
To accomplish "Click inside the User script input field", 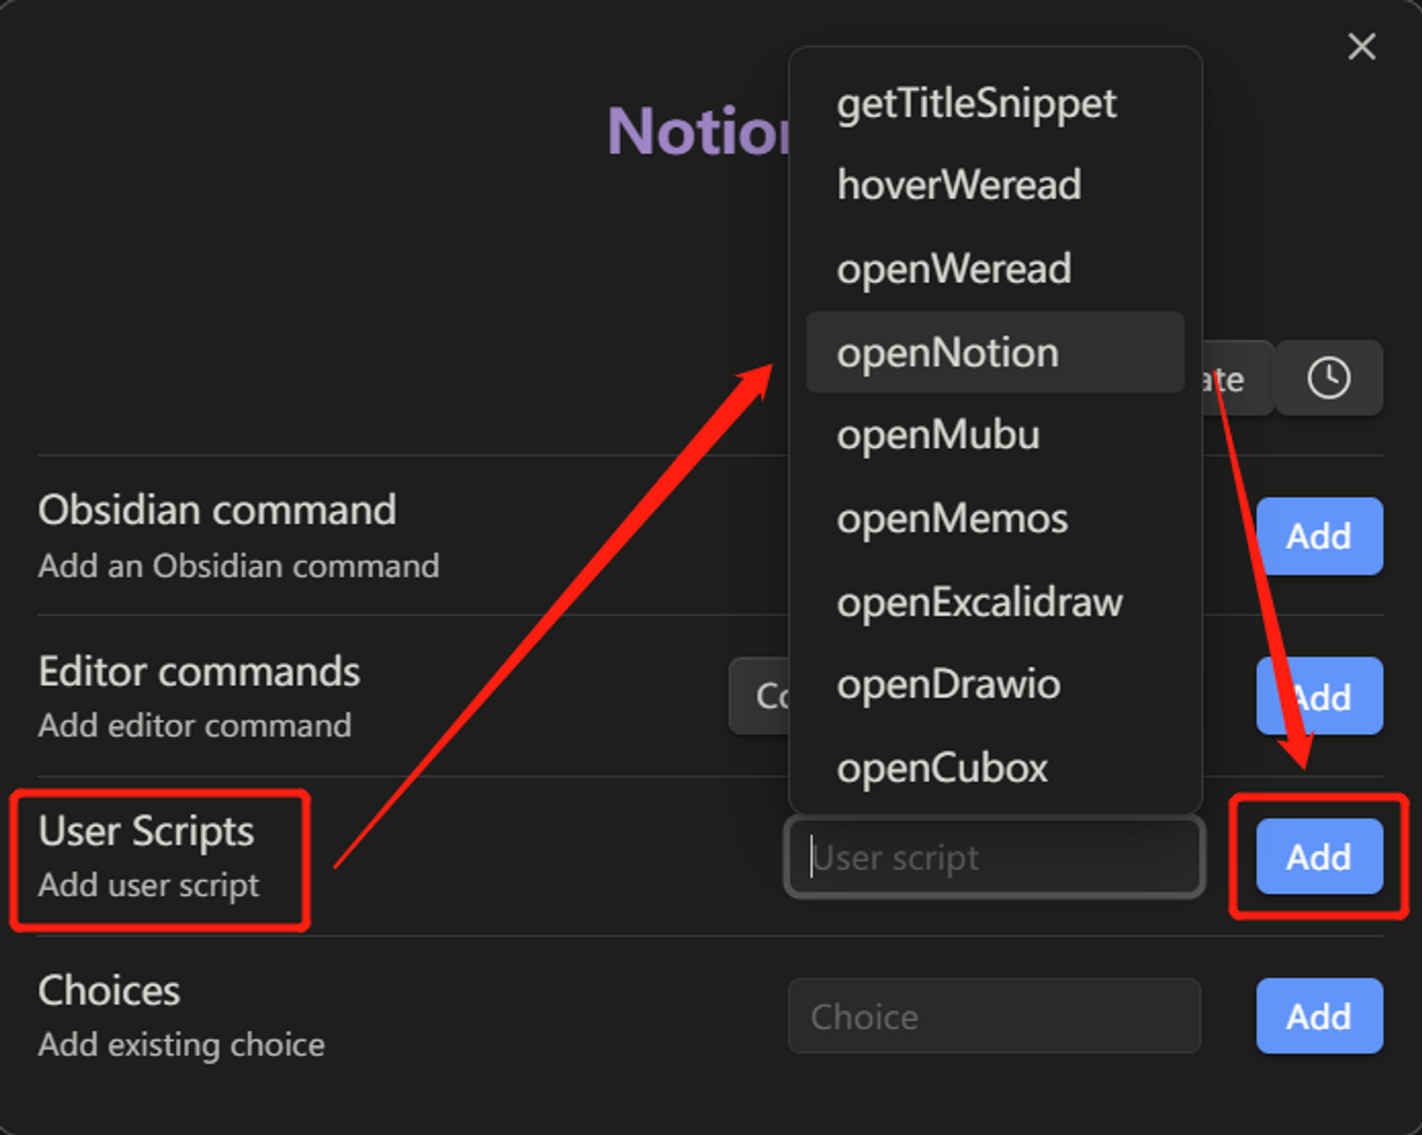I will [995, 857].
